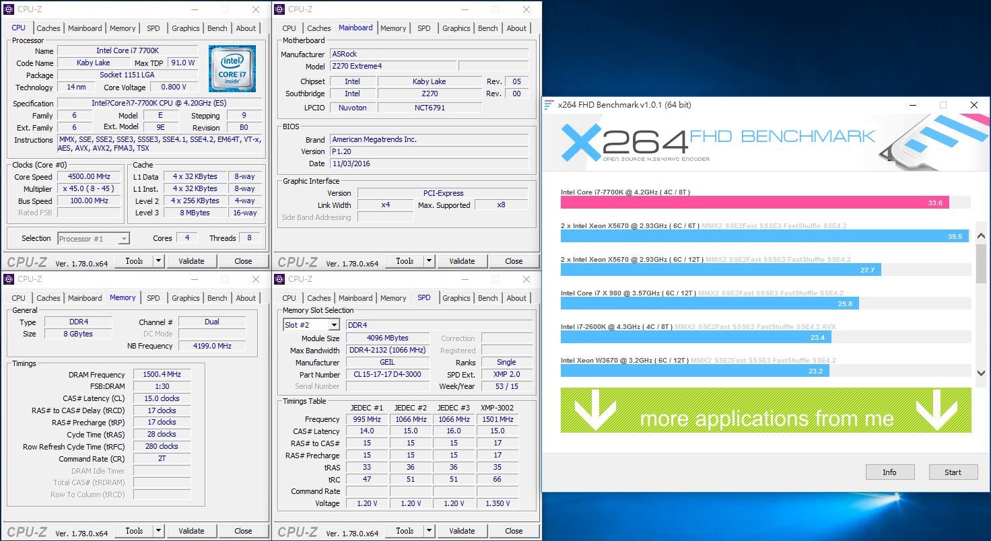Click the Row Refresh Cycle Time '280 clocks'
Viewport: 991px width, 541px height.
(162, 446)
